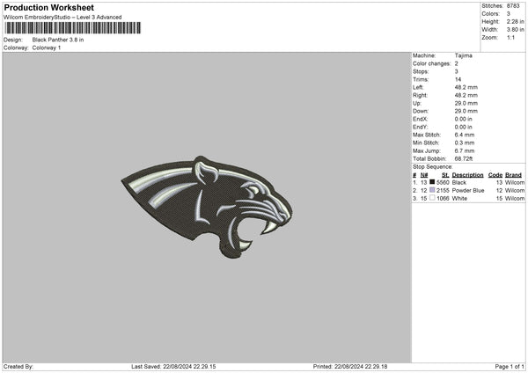Click the 'Color changes:' label

coord(431,63)
